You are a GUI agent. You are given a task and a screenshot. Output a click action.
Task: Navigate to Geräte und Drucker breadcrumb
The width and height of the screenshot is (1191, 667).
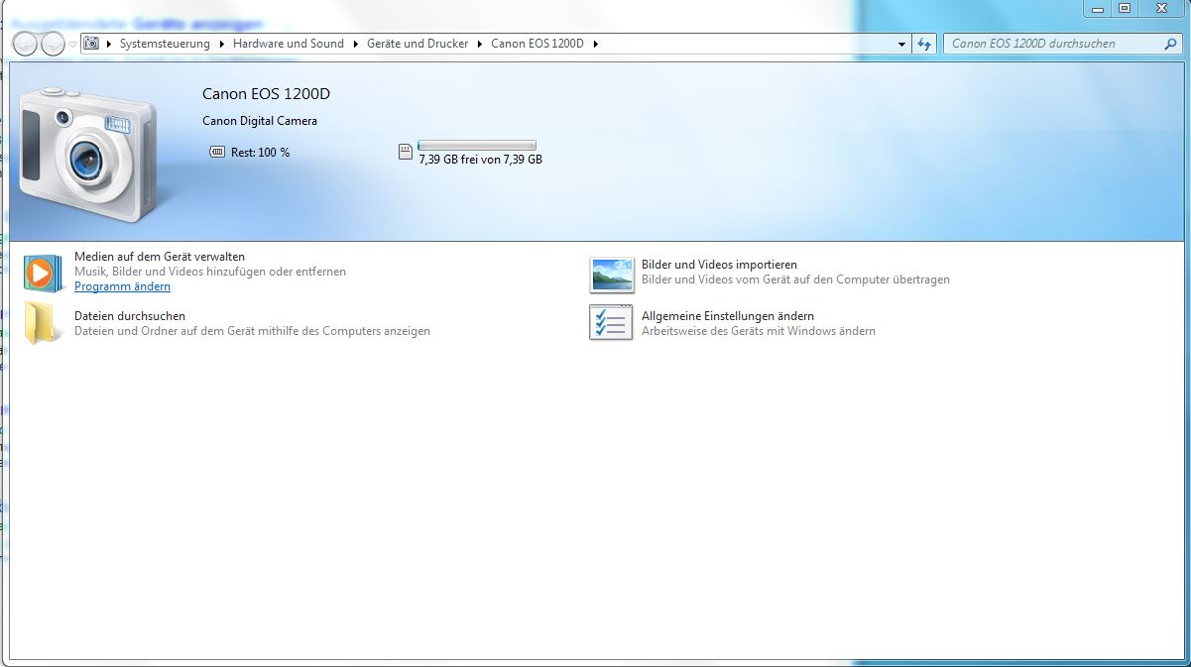417,44
